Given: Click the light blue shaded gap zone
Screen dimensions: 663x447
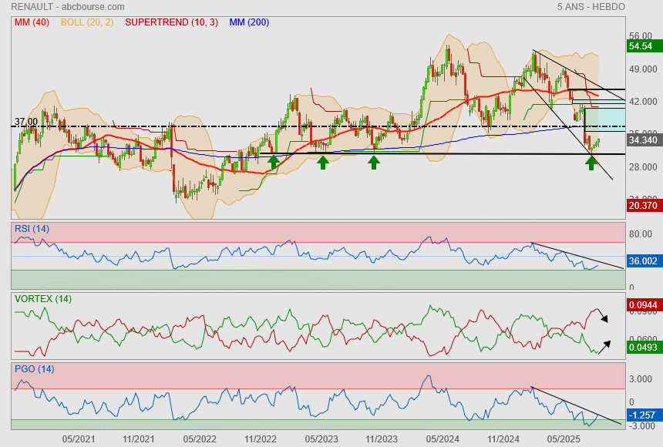Looking at the screenshot, I should point(605,119).
